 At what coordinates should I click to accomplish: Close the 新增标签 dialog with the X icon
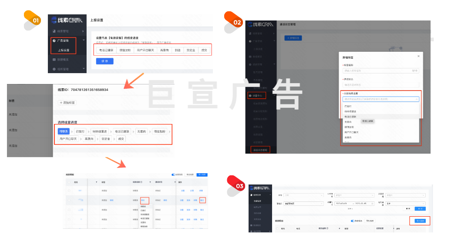(x=418, y=56)
